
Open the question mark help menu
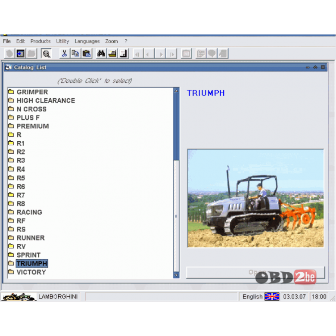(126, 41)
